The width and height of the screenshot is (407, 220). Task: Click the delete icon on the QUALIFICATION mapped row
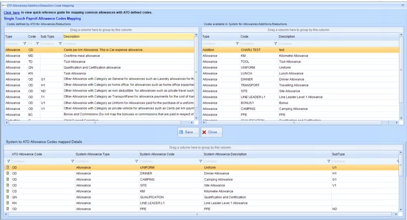click(7, 197)
